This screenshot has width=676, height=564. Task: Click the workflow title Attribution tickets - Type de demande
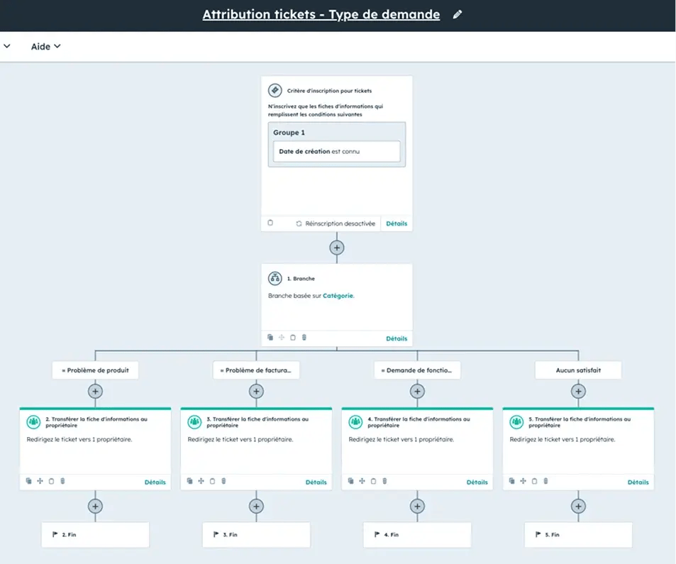(321, 15)
